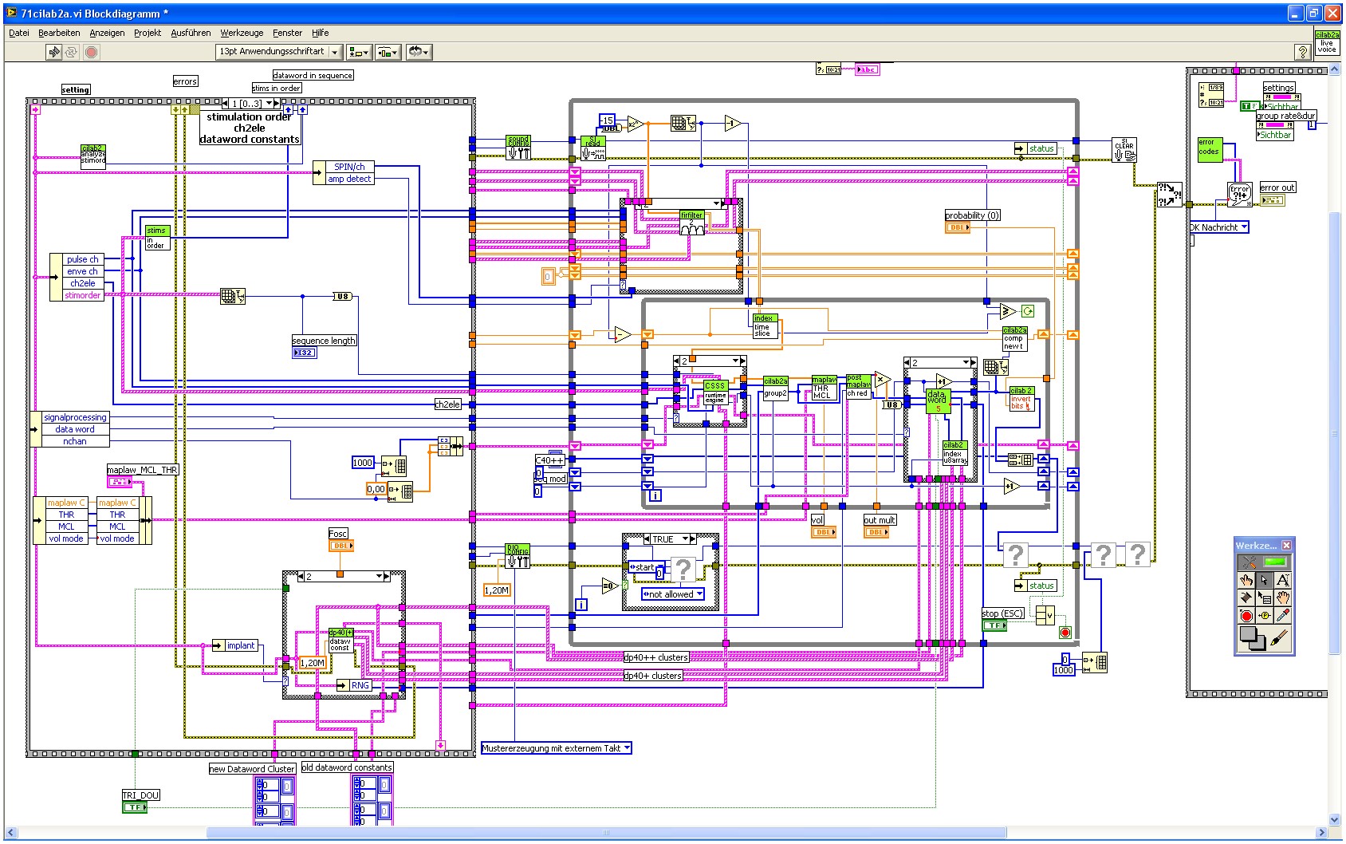
Task: Open the context help question mark
Action: pyautogui.click(x=1302, y=52)
